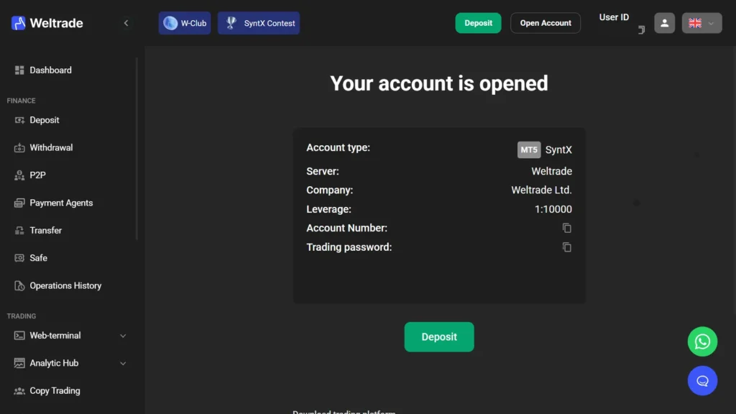The image size is (736, 414).
Task: Open Payment Agents page
Action: pyautogui.click(x=61, y=203)
